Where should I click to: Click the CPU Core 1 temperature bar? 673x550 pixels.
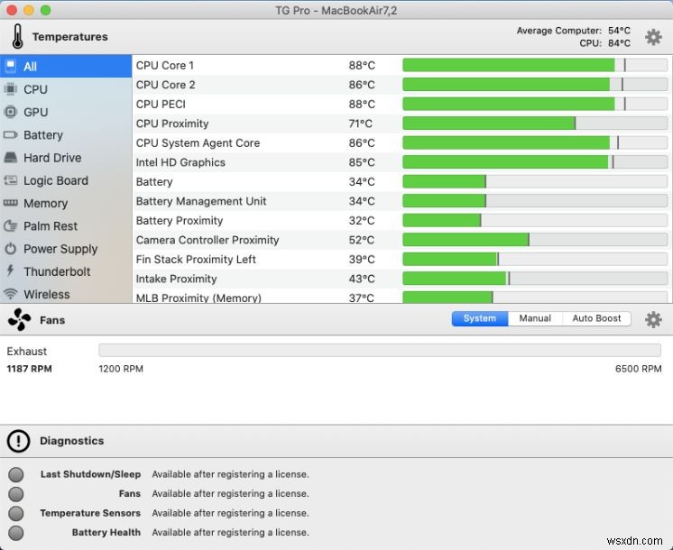point(535,65)
